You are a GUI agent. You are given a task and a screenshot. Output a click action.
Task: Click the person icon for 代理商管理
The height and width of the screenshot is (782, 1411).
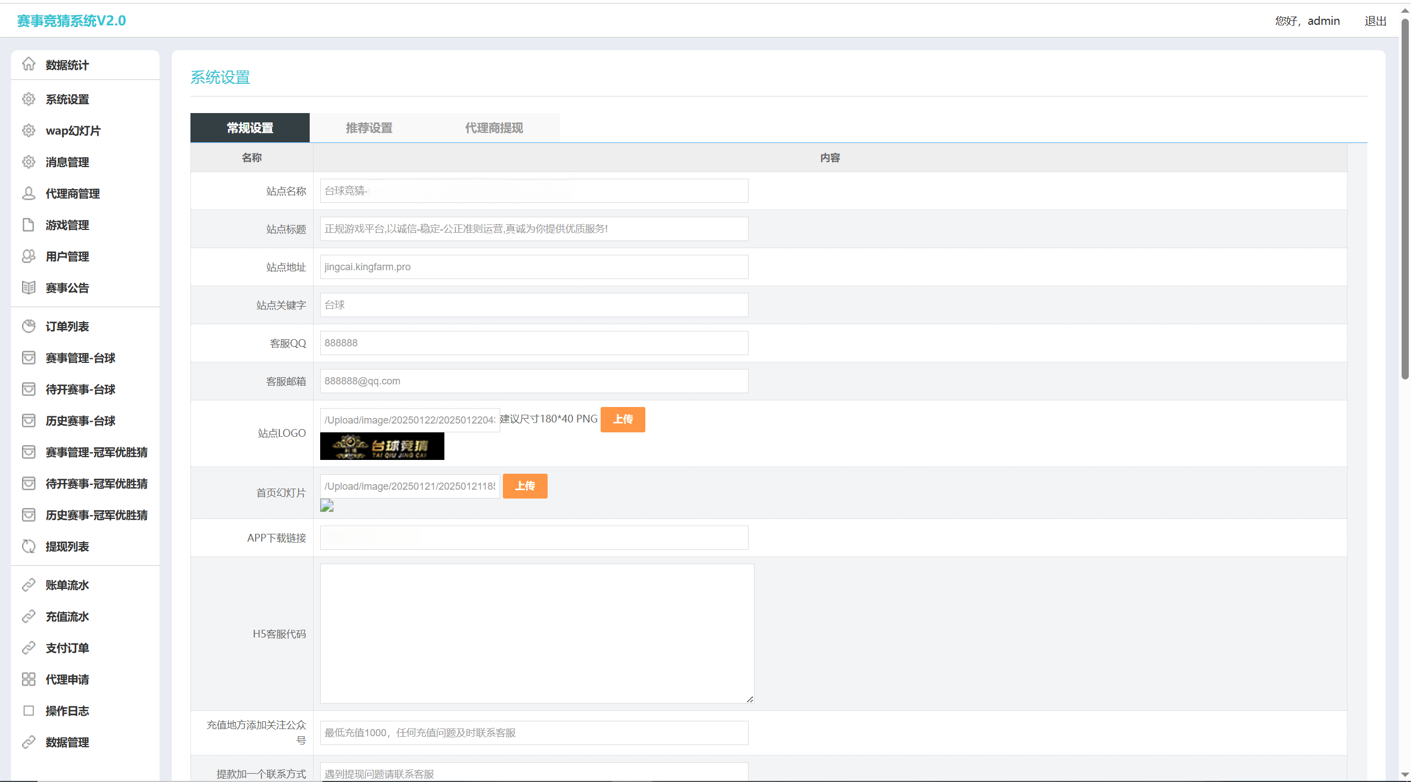coord(29,194)
